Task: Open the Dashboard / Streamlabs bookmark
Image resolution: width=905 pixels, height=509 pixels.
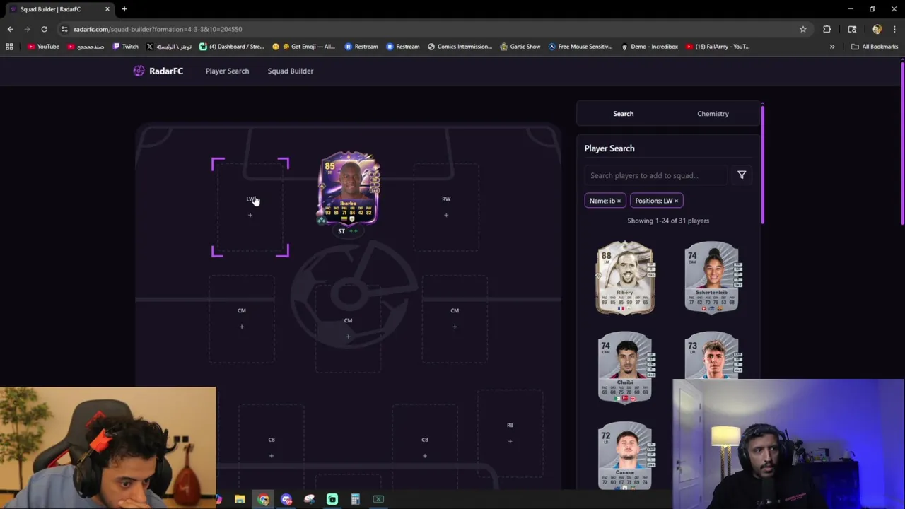Action: [231, 47]
